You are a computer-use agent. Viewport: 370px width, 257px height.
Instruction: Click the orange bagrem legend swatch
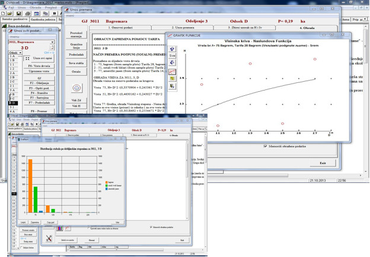[x=107, y=182]
